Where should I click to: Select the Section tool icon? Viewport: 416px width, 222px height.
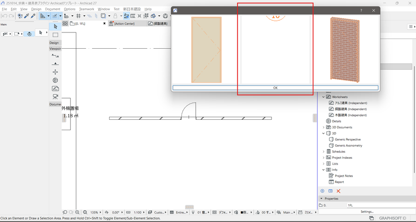click(55, 56)
